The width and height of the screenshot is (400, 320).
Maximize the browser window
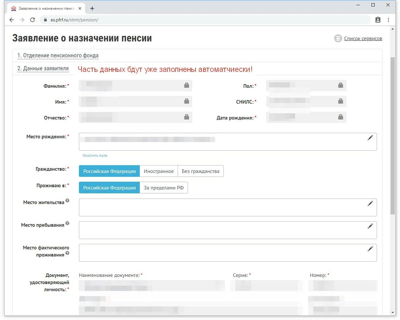(373, 5)
